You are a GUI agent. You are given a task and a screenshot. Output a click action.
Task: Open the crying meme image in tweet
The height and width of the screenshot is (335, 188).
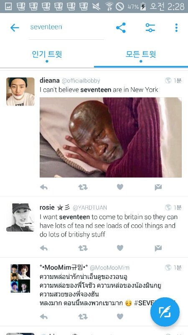point(111,137)
